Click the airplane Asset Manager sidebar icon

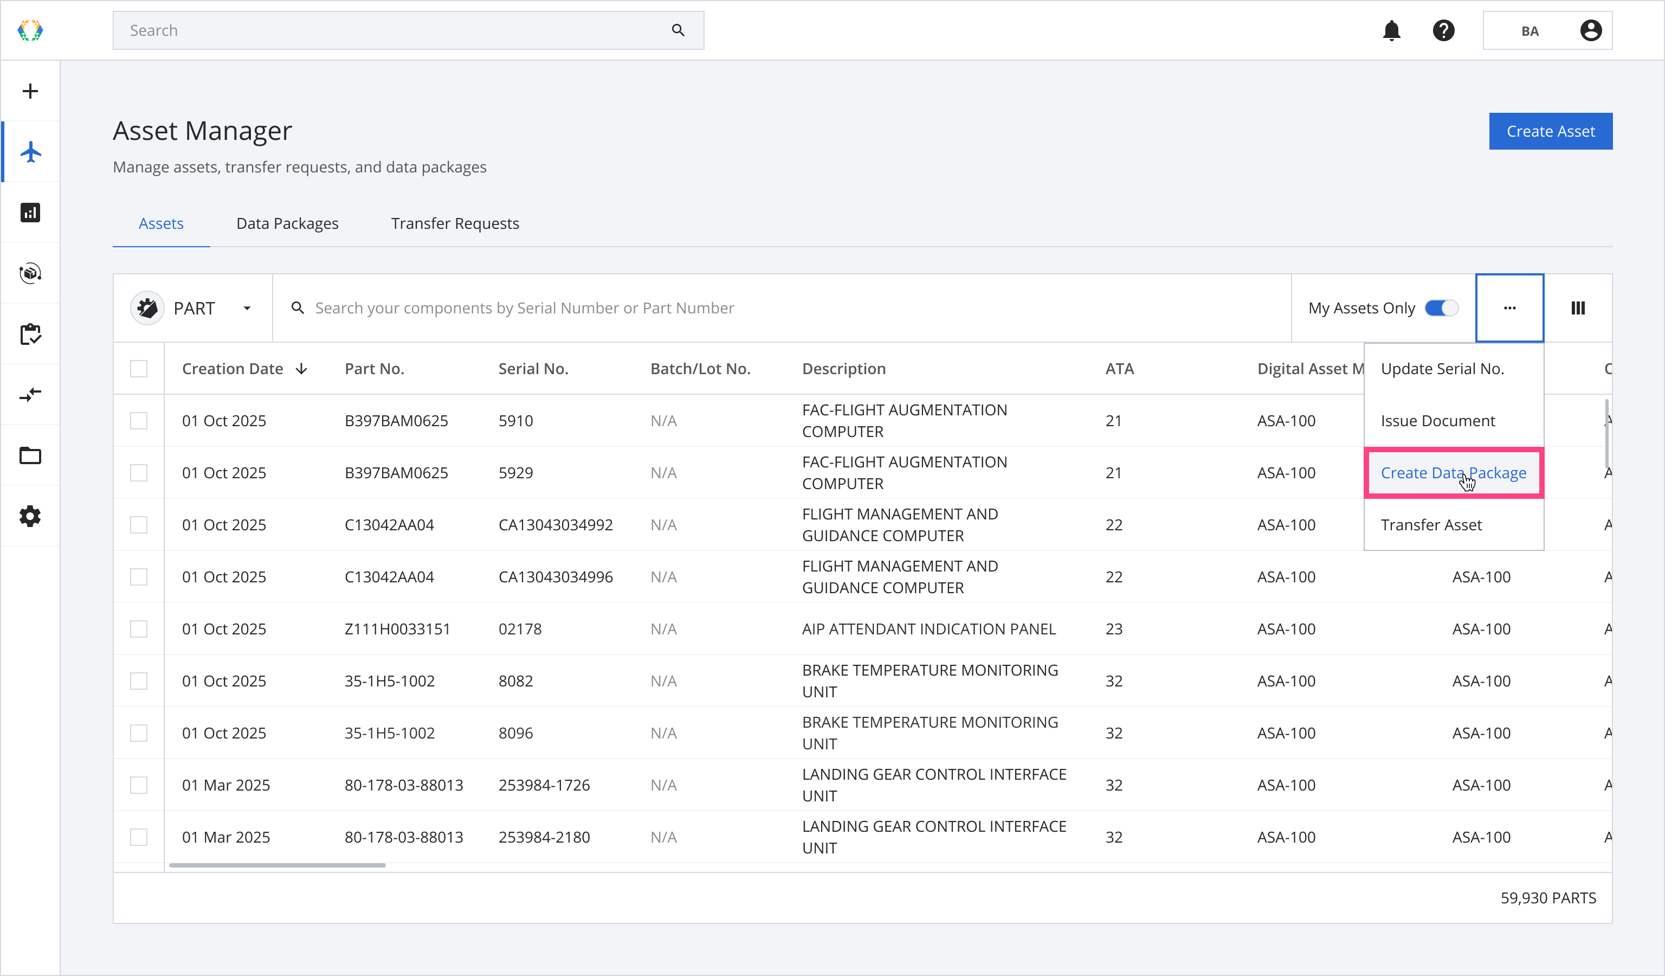coord(30,152)
